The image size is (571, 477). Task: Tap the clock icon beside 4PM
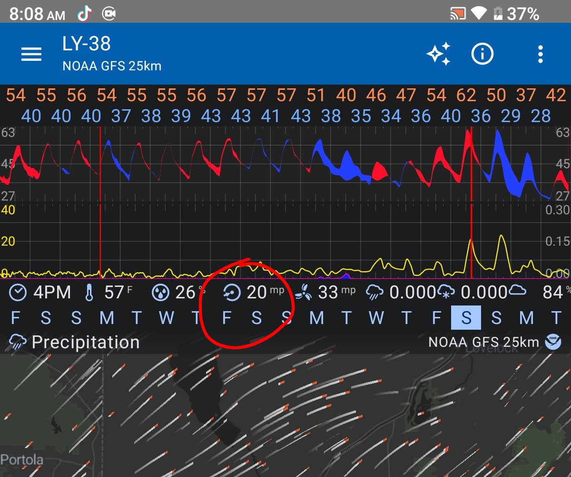click(x=18, y=293)
